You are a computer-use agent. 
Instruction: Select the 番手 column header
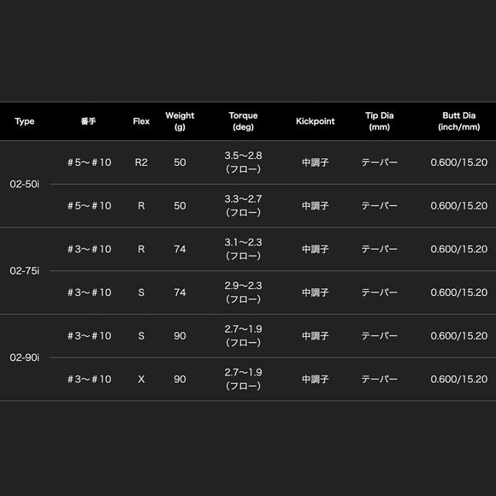click(88, 121)
